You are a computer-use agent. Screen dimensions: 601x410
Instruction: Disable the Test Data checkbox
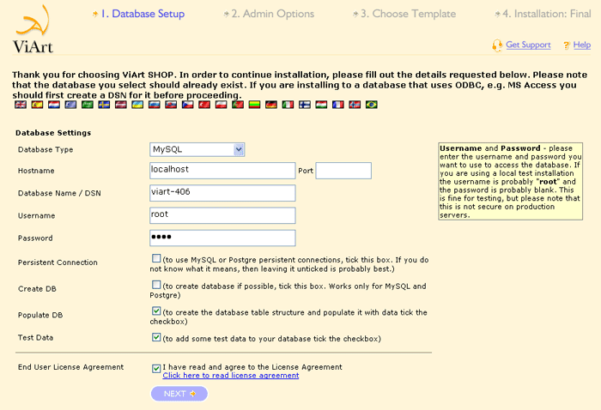[x=156, y=337]
